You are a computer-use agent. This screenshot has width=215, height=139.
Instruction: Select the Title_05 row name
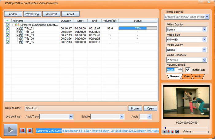pyautogui.click(x=29, y=42)
